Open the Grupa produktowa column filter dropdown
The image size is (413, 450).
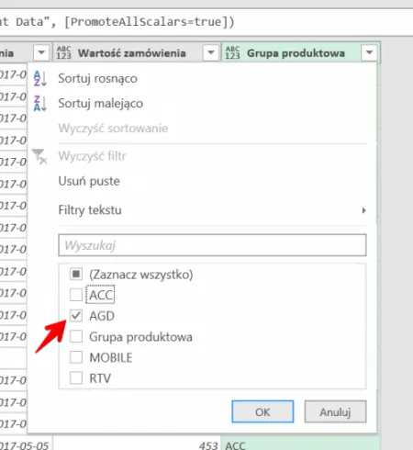(x=369, y=52)
